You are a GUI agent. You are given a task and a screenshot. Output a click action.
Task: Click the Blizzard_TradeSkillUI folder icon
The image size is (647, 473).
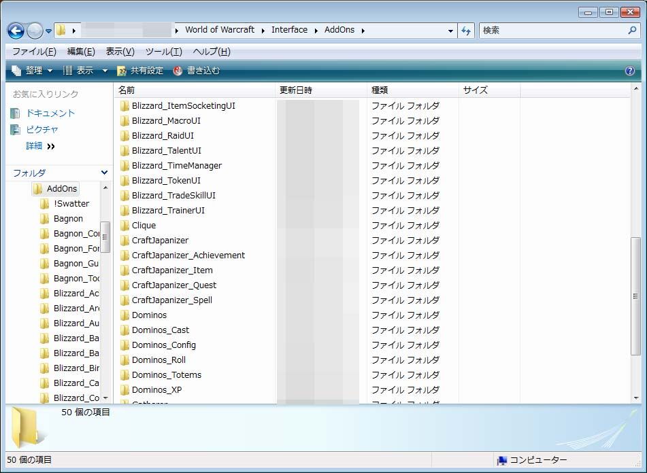coord(125,196)
